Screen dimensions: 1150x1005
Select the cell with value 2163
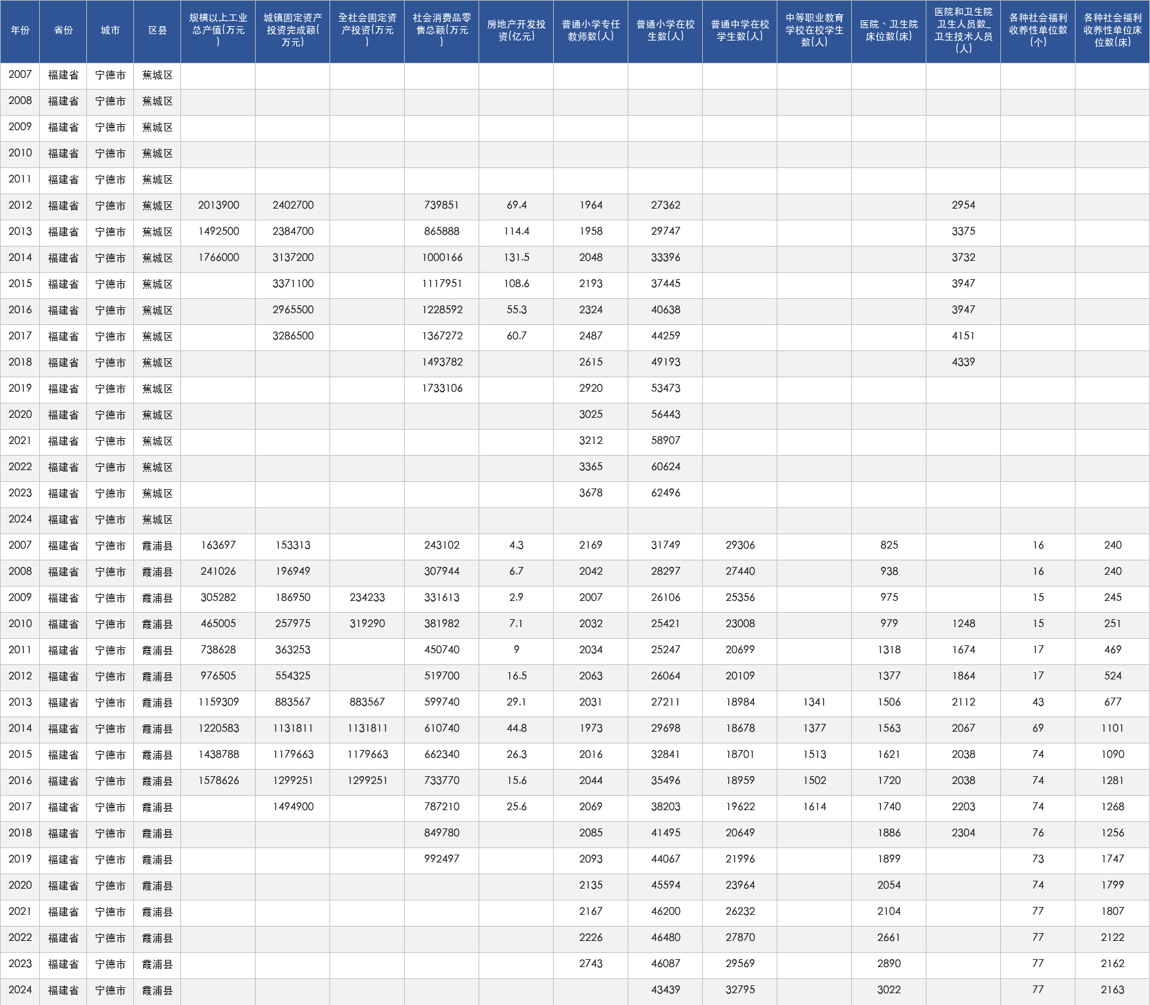(x=1112, y=991)
